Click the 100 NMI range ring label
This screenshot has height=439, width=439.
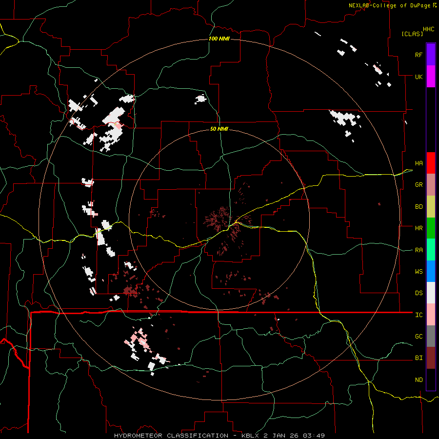coord(219,39)
